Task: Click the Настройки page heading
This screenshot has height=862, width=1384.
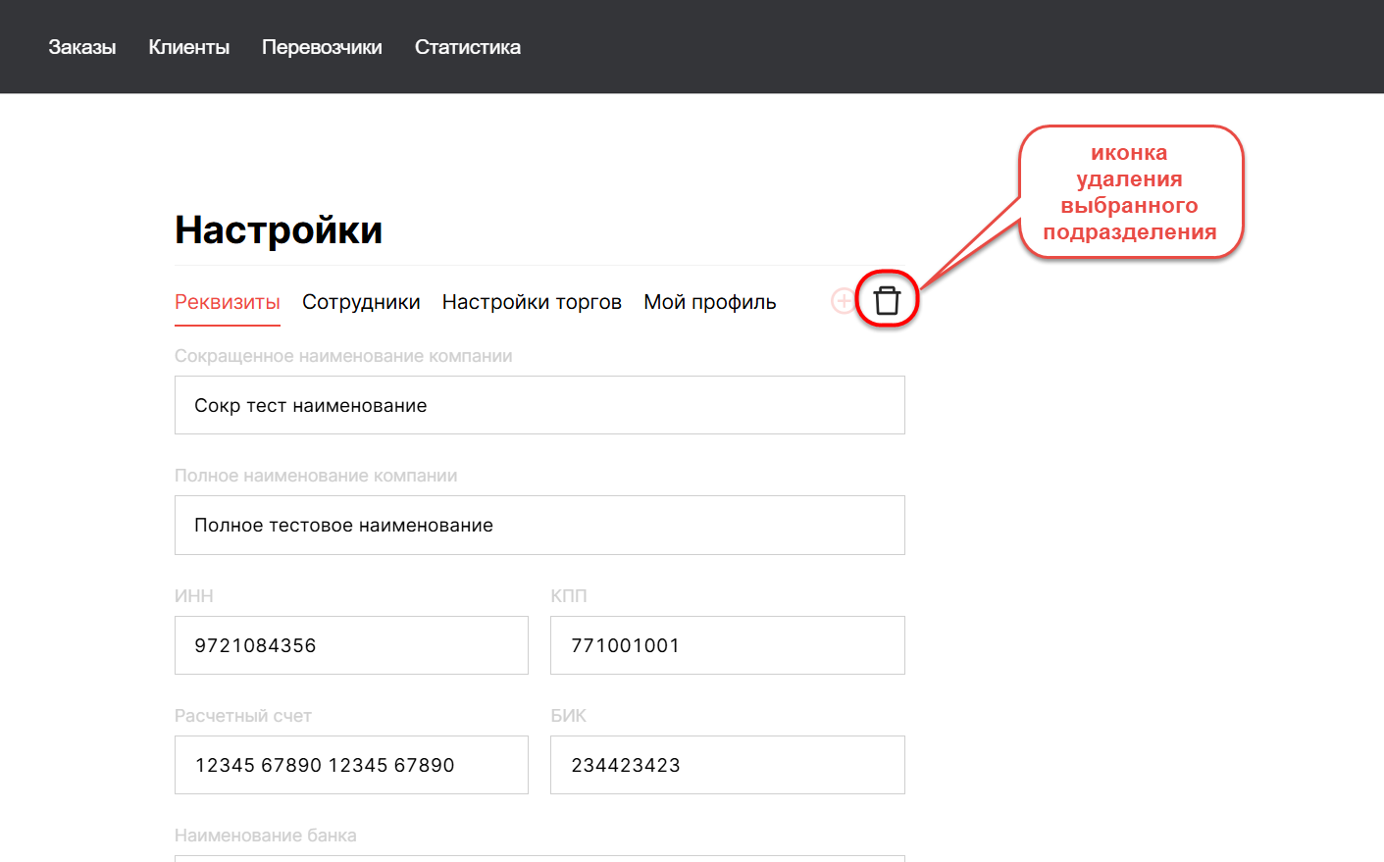Action: point(279,229)
